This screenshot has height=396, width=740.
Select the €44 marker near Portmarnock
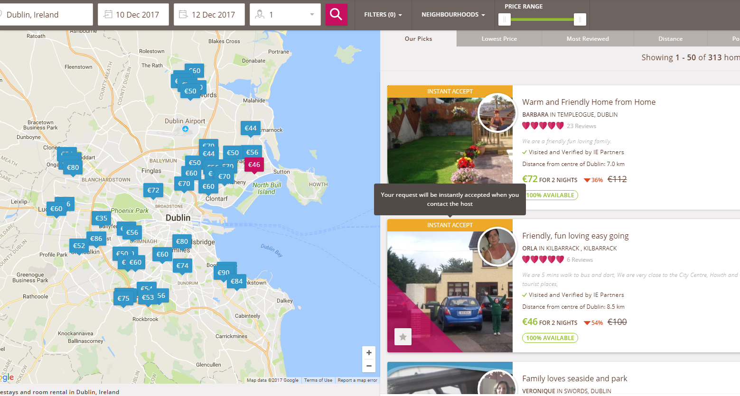point(251,129)
